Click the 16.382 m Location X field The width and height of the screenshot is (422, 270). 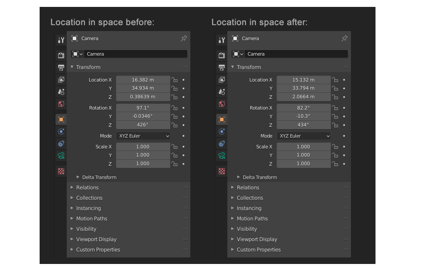143,80
